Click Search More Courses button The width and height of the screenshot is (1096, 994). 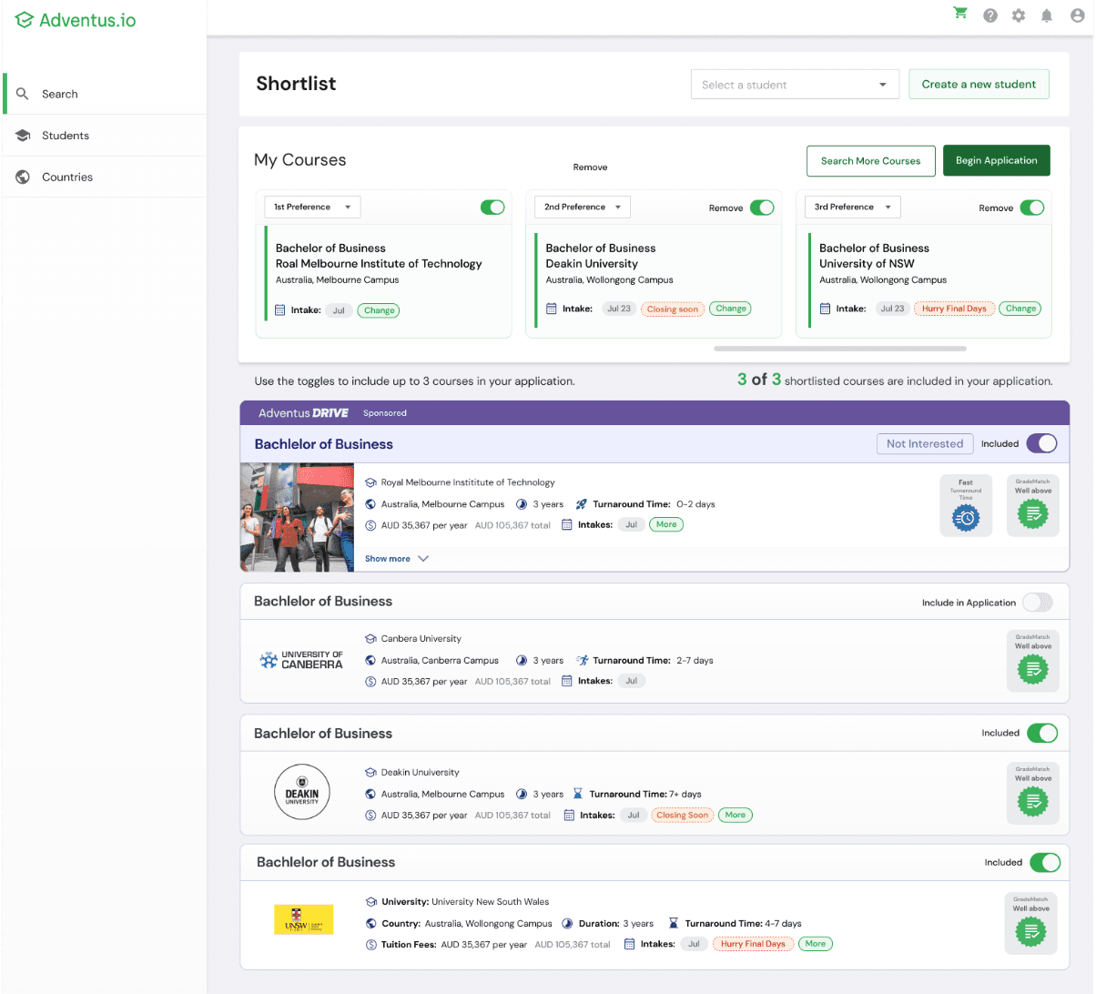point(870,161)
